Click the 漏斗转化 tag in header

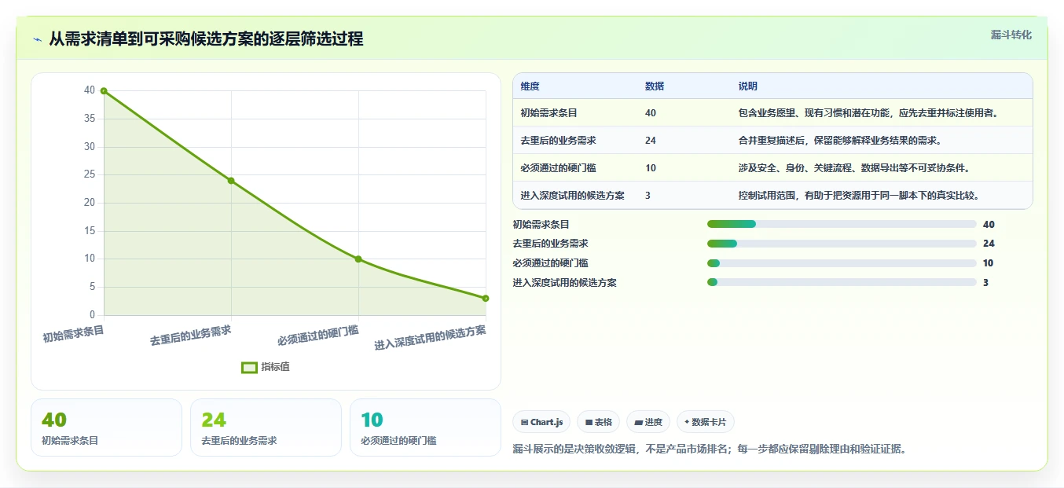[1011, 35]
